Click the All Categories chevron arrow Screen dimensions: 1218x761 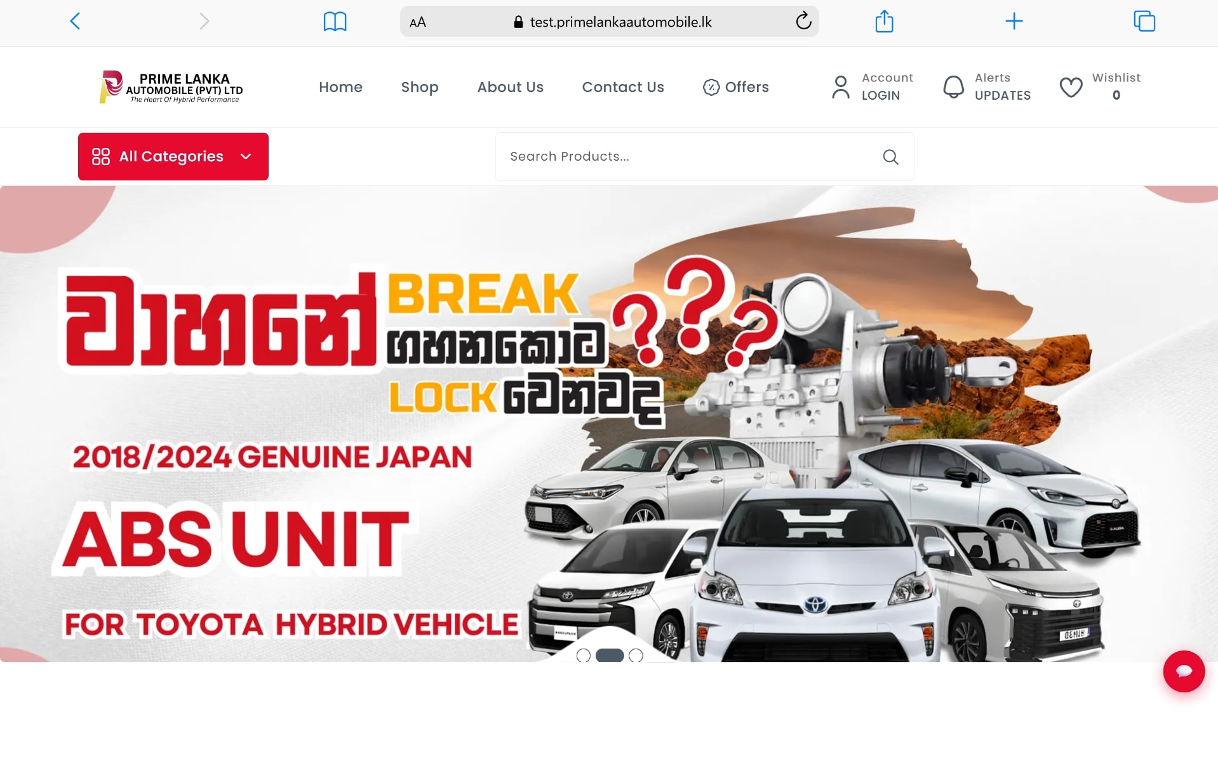[x=246, y=156]
